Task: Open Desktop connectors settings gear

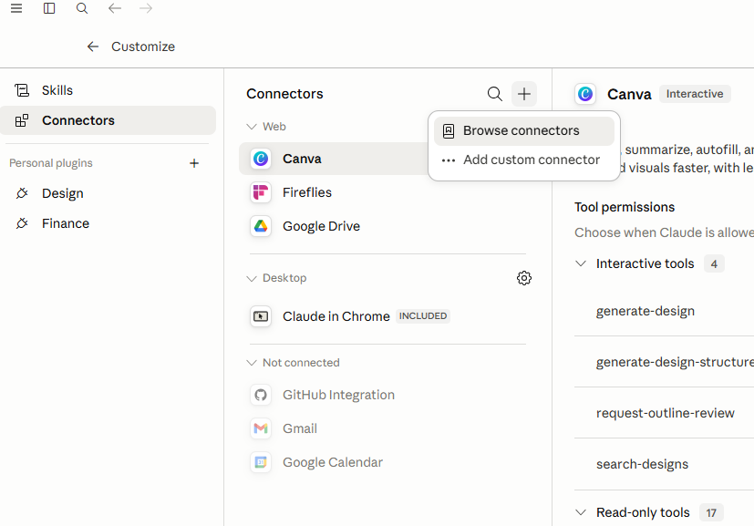Action: click(524, 278)
